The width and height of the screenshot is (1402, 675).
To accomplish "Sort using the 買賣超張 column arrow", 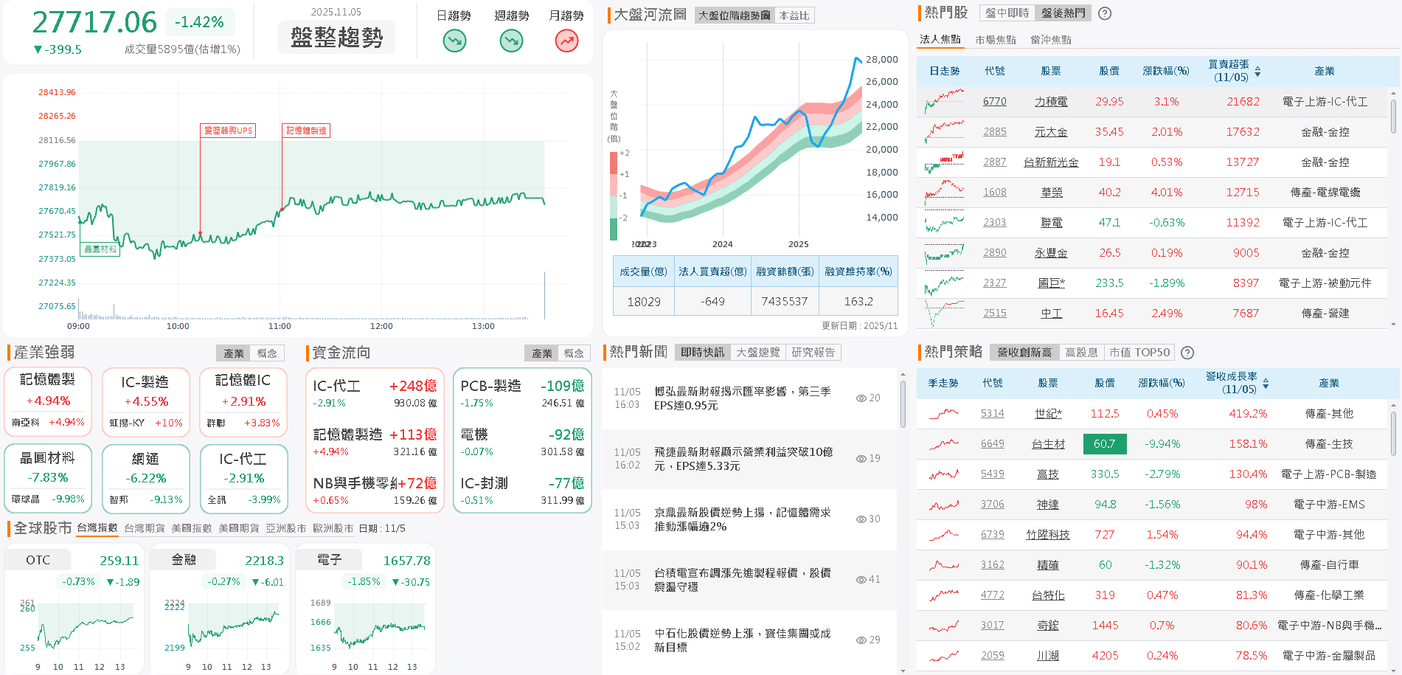I will point(1258,70).
